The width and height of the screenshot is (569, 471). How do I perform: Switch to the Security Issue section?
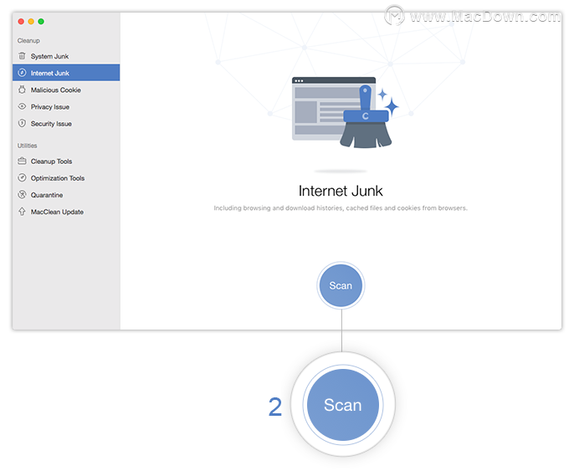66,124
